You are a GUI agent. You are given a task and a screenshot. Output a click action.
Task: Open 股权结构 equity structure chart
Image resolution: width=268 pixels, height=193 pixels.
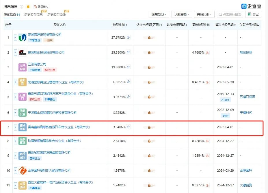[41, 7]
